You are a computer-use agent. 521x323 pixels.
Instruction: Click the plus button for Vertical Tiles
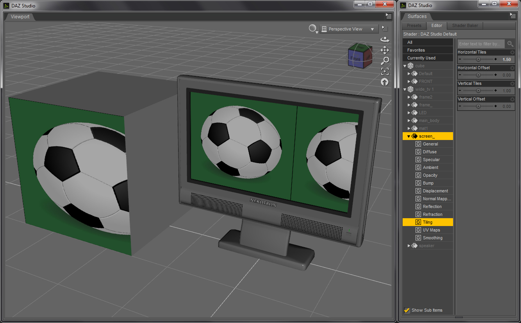pyautogui.click(x=496, y=91)
